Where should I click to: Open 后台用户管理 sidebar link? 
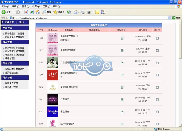tap(11, 87)
